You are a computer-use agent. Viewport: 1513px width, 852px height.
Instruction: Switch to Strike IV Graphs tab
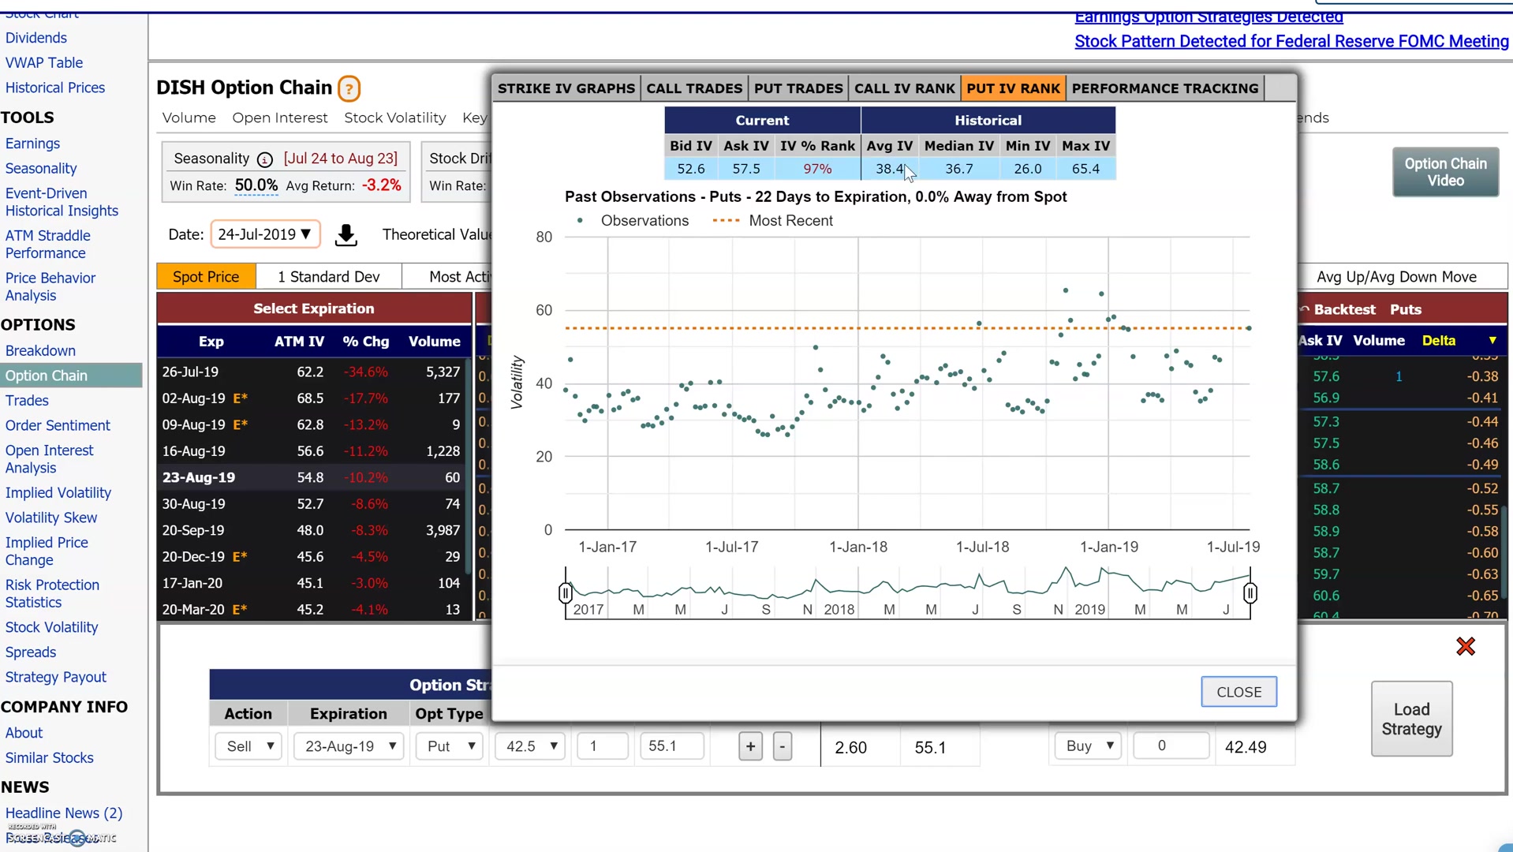pos(566,88)
